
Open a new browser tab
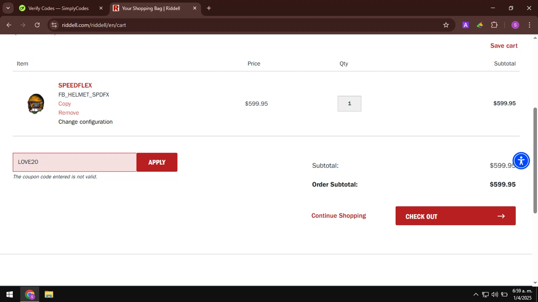pyautogui.click(x=209, y=8)
